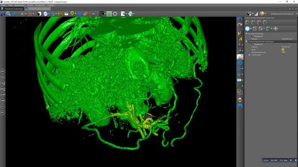
Task: Select the orange ruler measurement tool
Action: [x=60, y=13]
